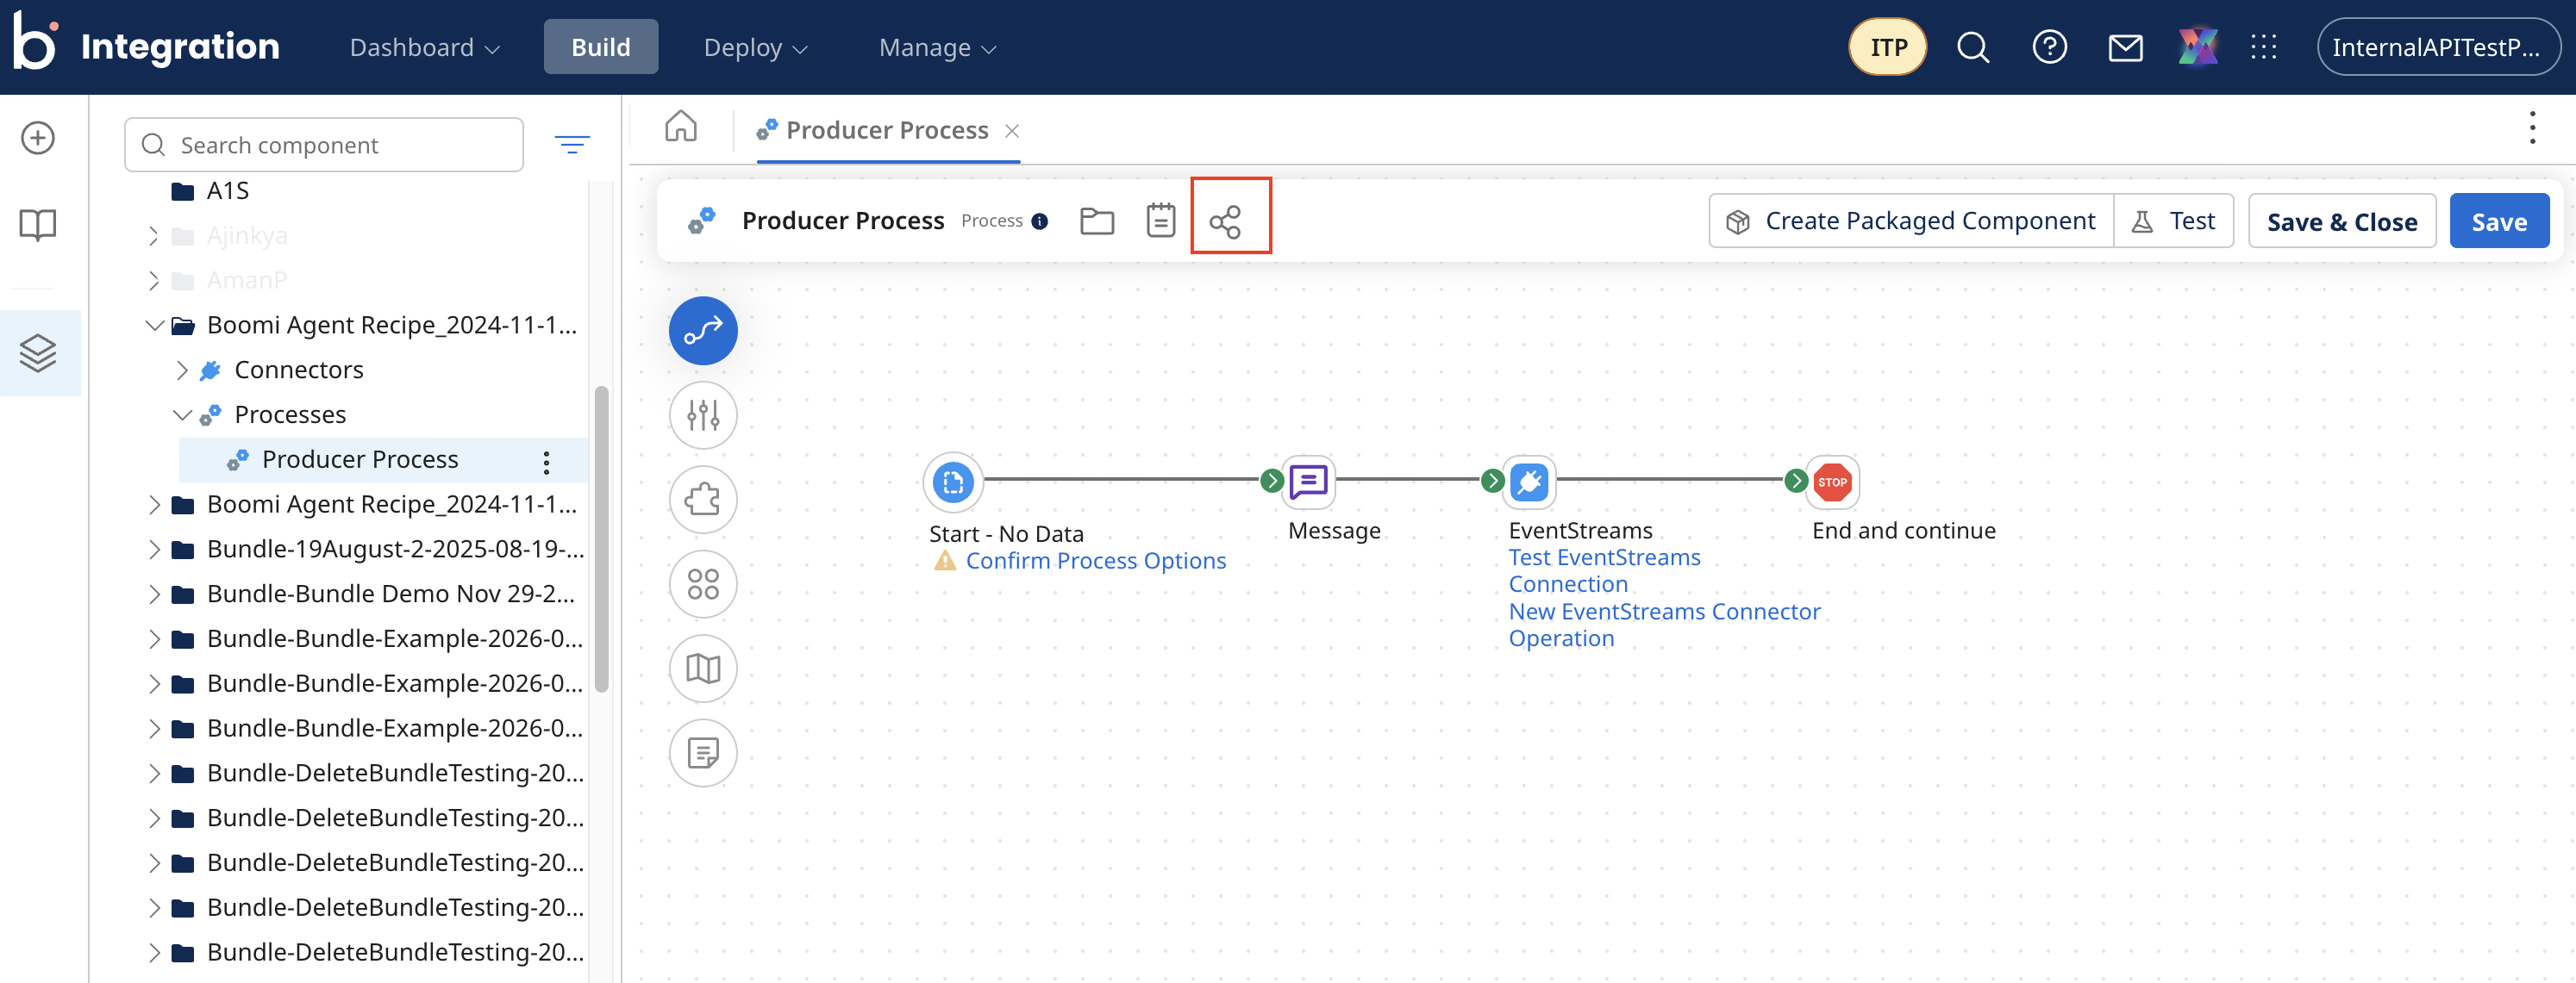Select the EventStreams connector shape
The image size is (2576, 983).
pos(1529,482)
